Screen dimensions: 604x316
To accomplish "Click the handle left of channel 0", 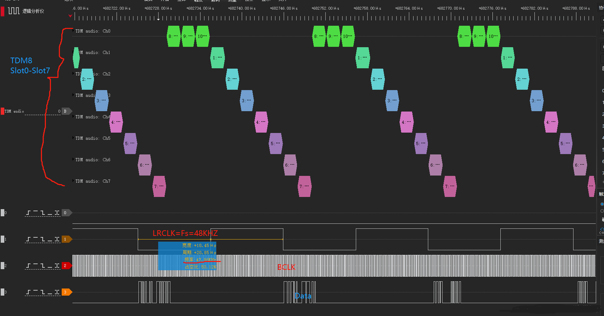I will click(x=2, y=213).
